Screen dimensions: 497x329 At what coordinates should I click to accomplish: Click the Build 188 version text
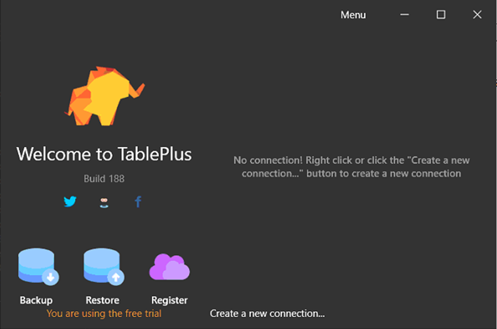pyautogui.click(x=104, y=179)
